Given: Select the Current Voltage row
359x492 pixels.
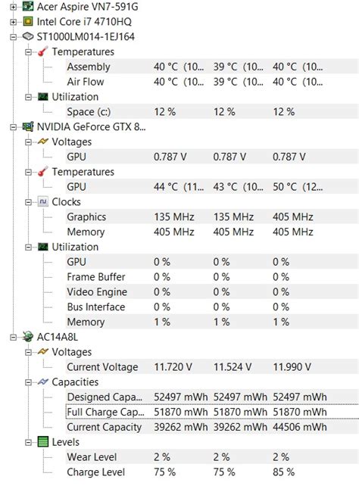Looking at the screenshot, I should coord(212,367).
